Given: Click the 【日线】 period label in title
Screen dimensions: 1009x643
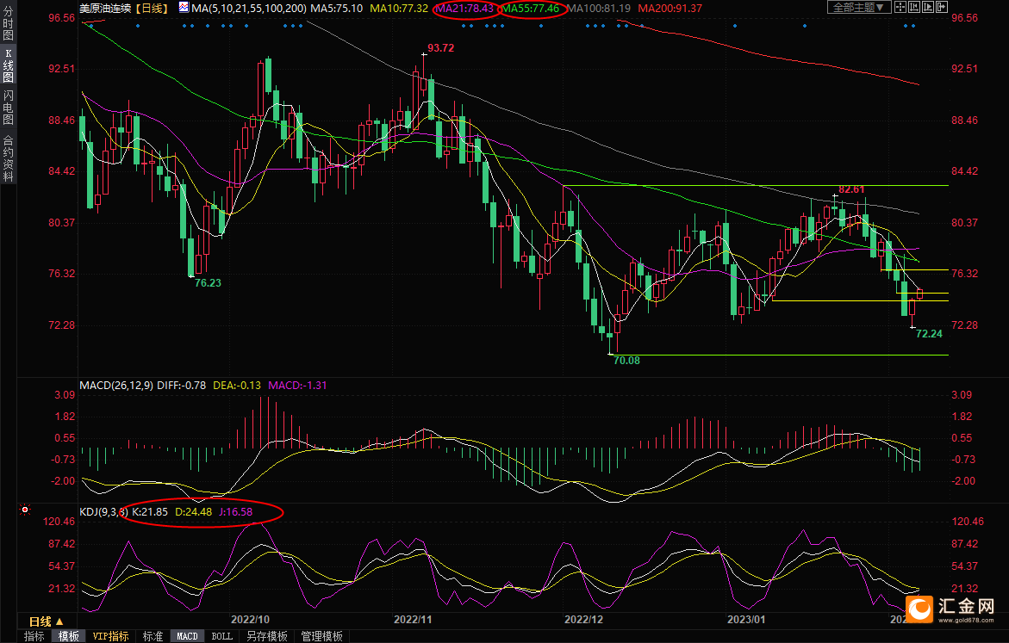Looking at the screenshot, I should coord(153,9).
